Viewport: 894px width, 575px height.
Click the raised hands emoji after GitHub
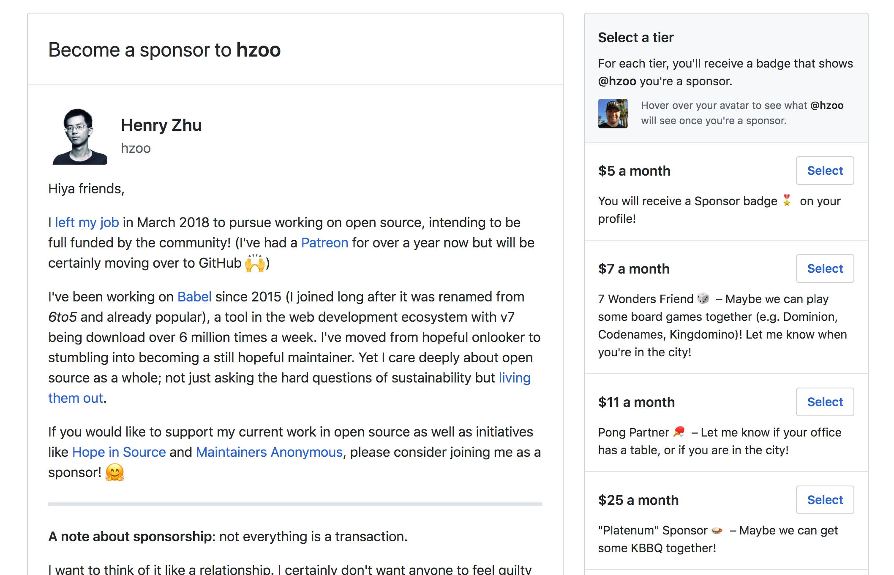tap(255, 263)
